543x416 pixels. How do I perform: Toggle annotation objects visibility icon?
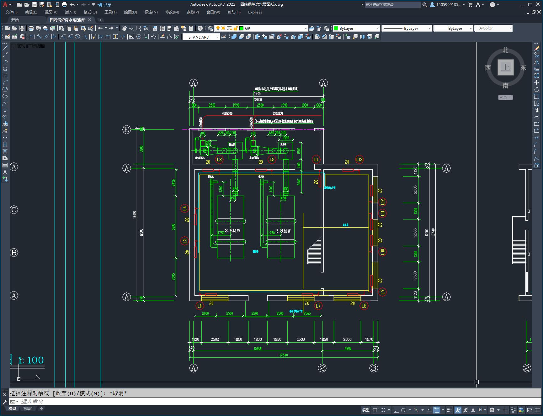(458, 410)
